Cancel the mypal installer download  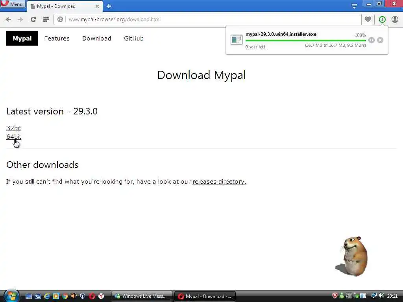380,40
